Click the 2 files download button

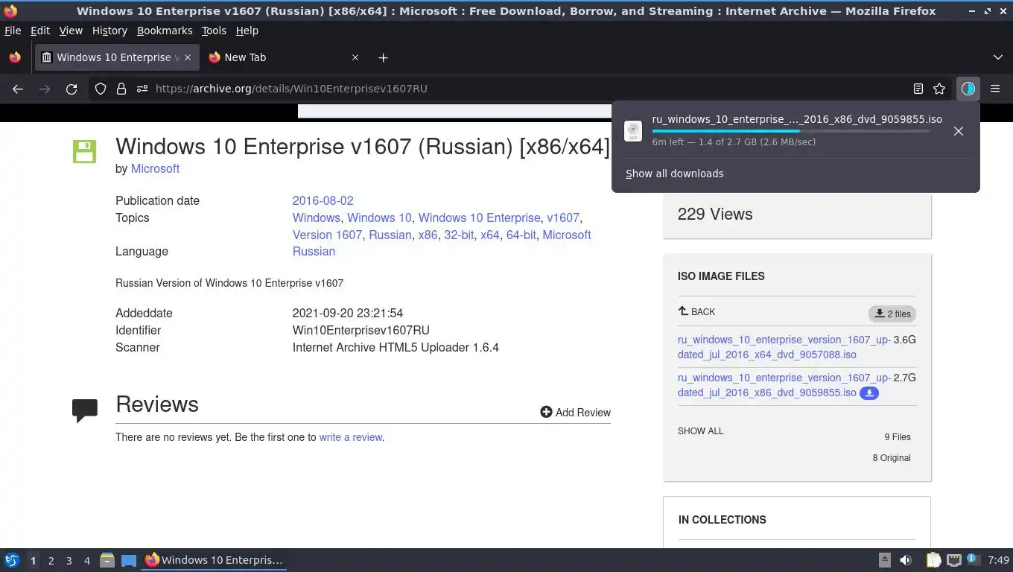coord(892,314)
